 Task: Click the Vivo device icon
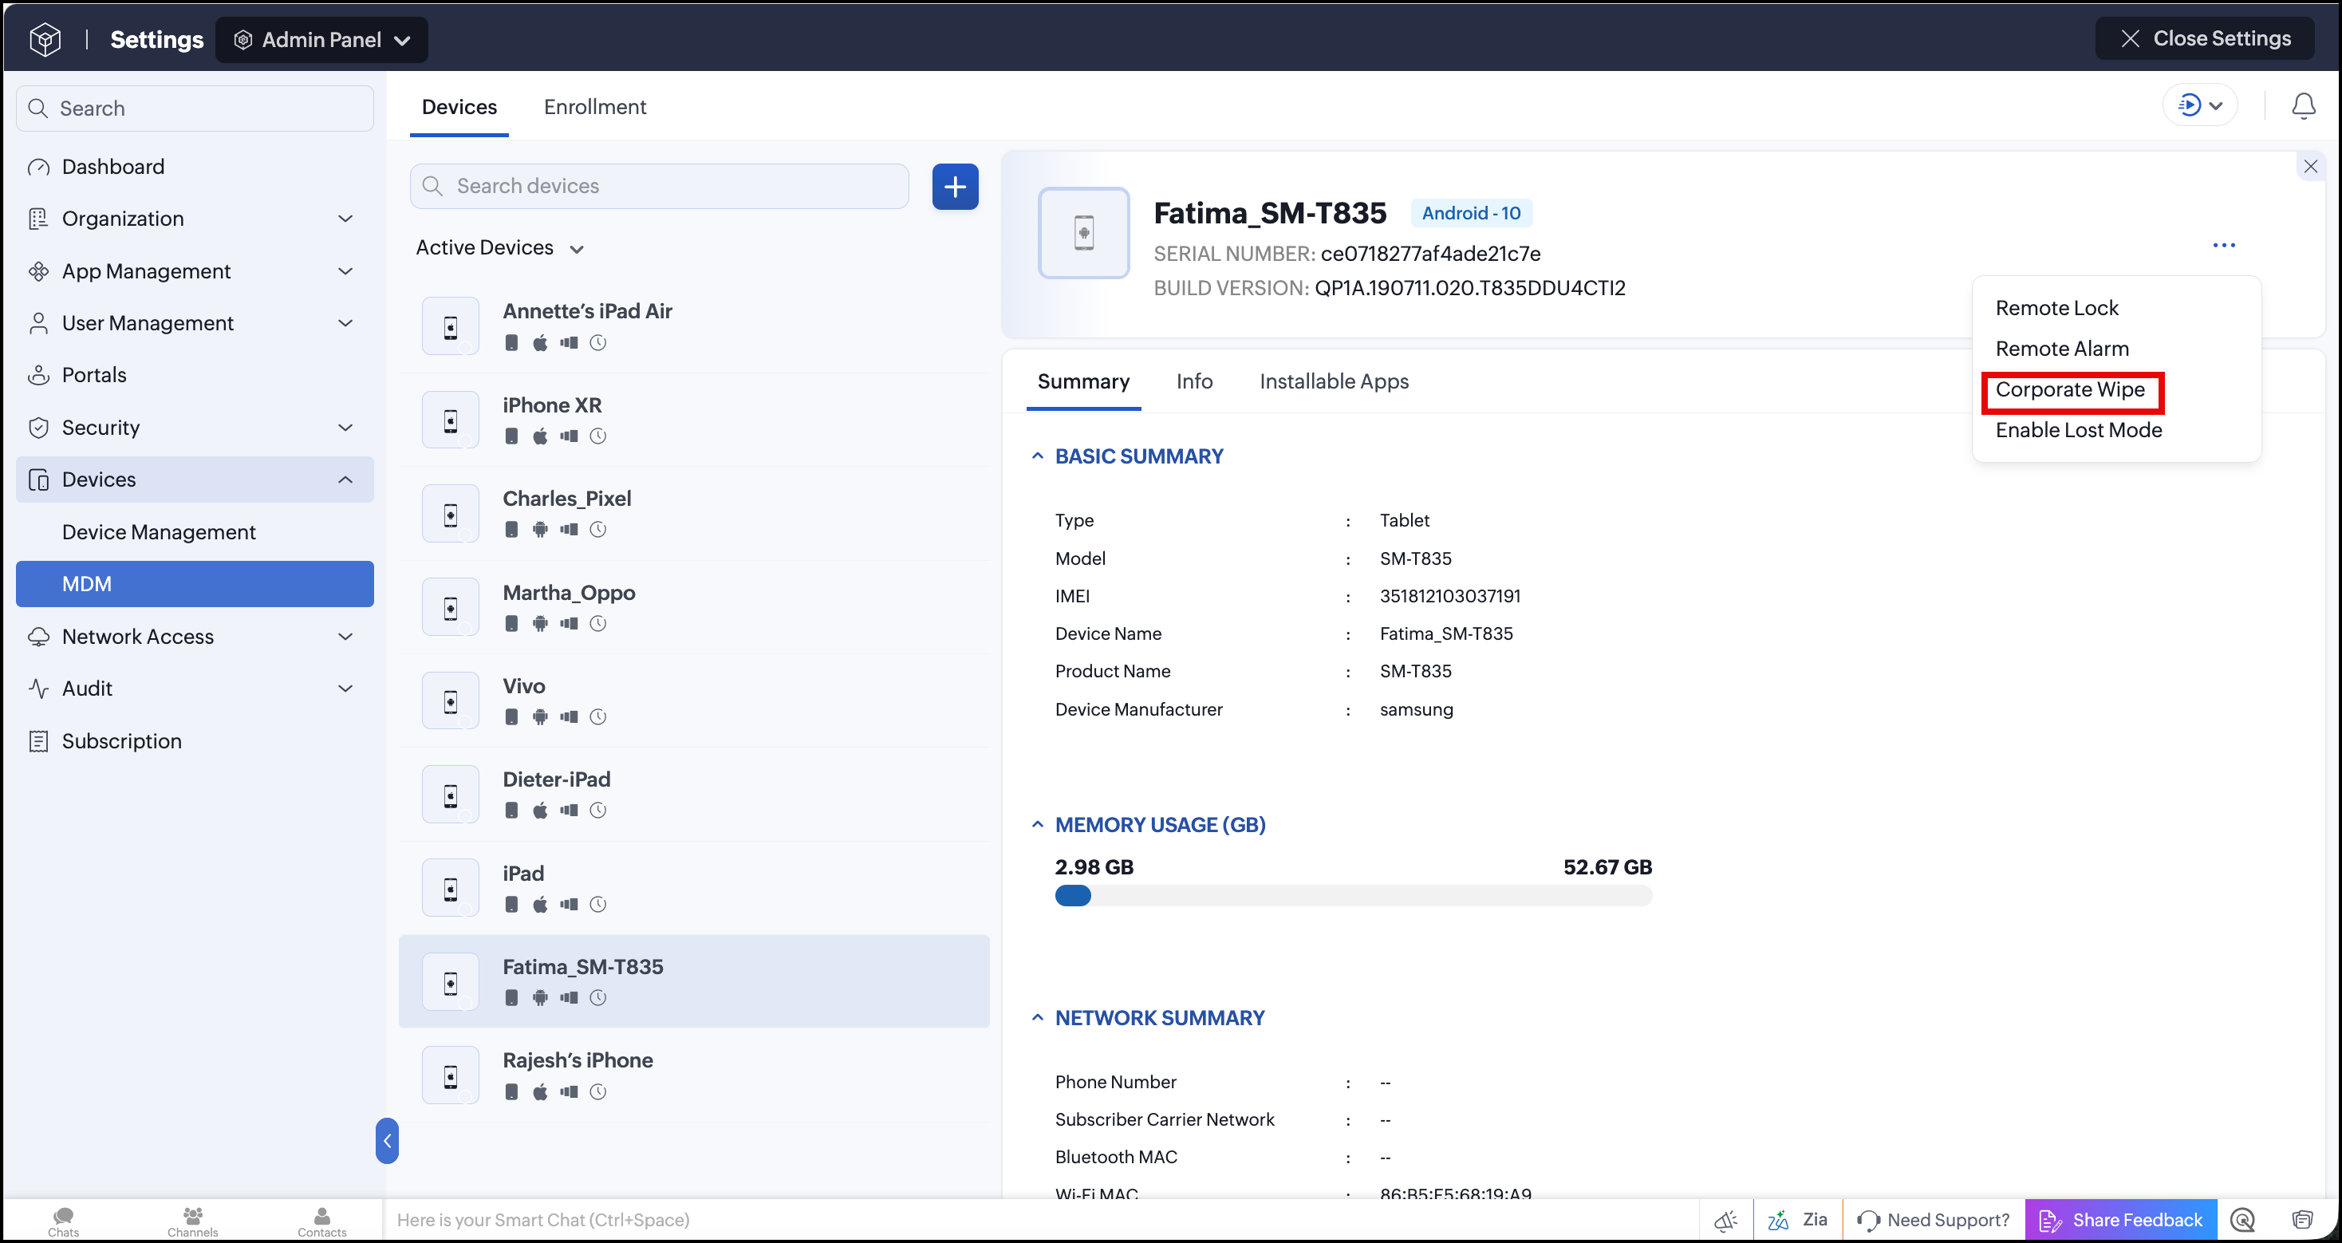coord(450,702)
